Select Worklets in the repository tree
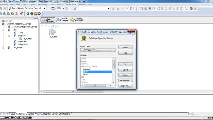 coord(22,42)
